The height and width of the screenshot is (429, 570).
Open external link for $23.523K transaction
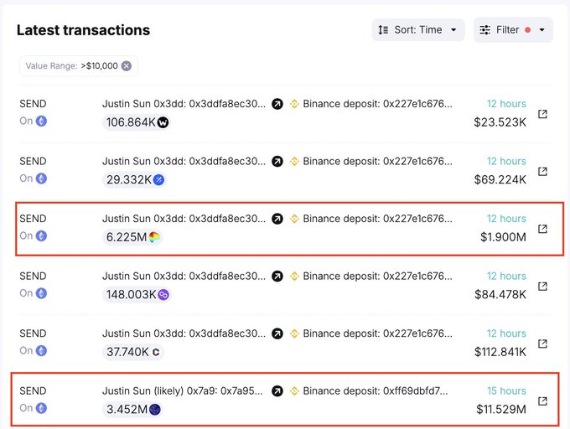click(x=542, y=114)
